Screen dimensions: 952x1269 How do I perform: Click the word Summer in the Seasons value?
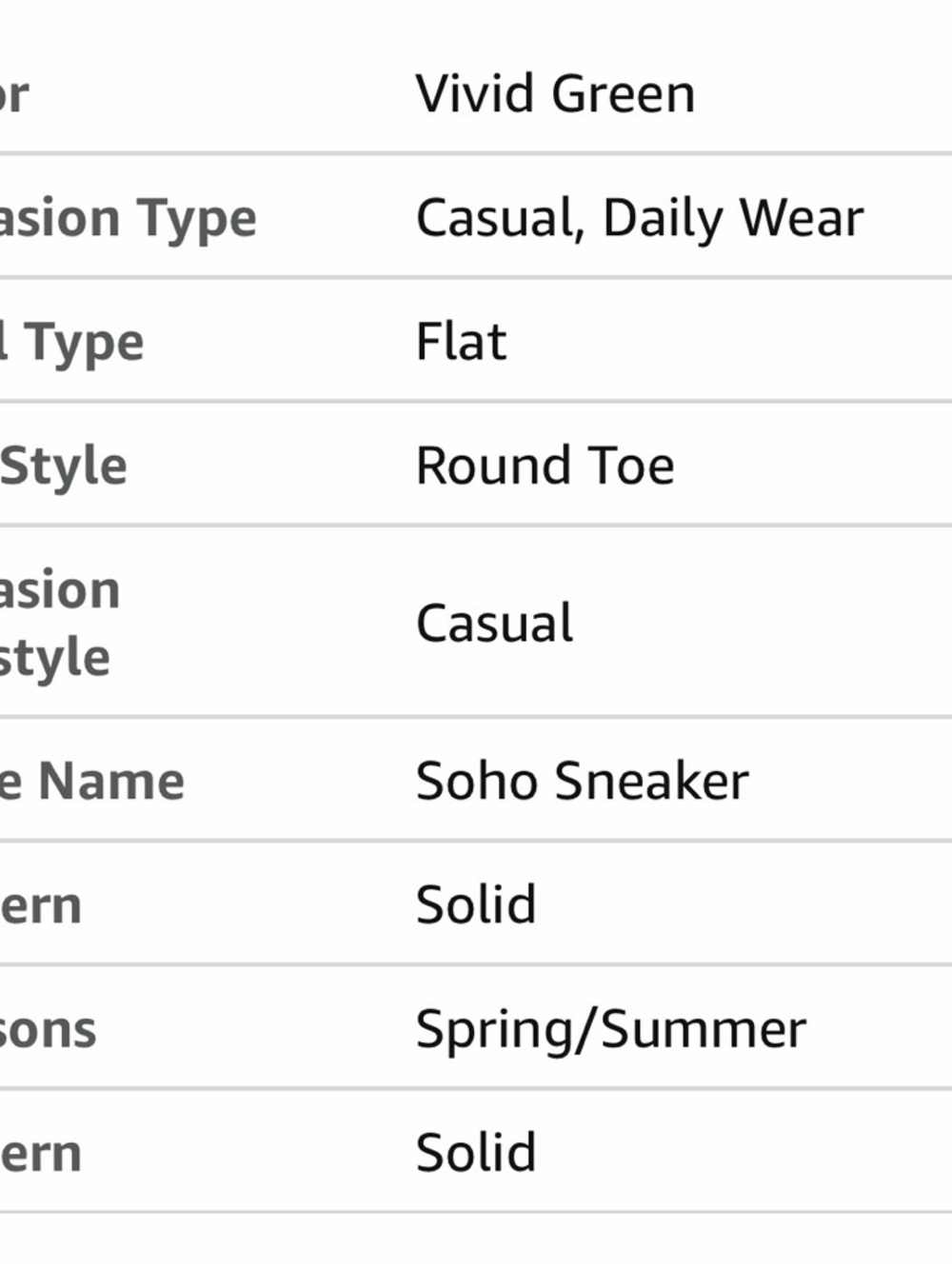pos(704,1030)
